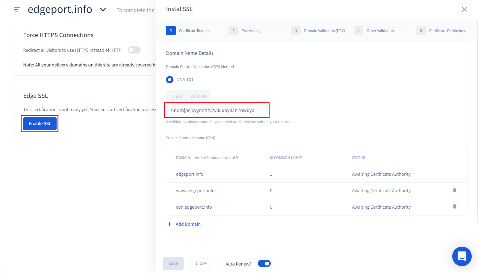Click the Enable SSL button
478x273 pixels.
click(x=40, y=124)
